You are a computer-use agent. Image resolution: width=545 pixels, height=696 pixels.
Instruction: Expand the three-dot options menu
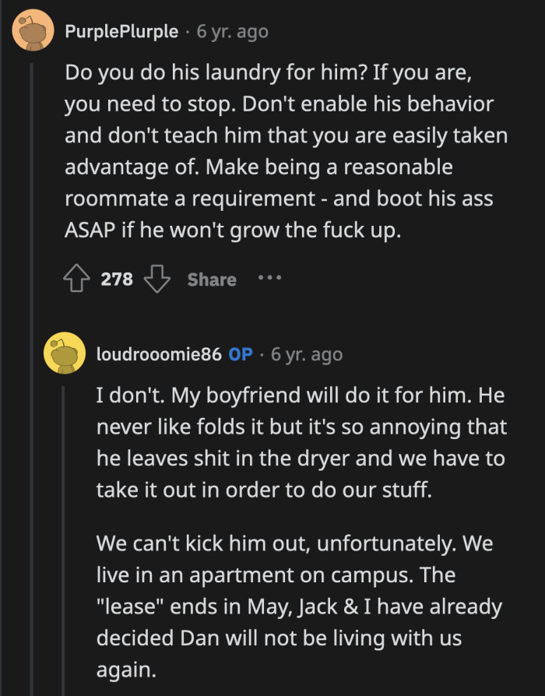[269, 279]
